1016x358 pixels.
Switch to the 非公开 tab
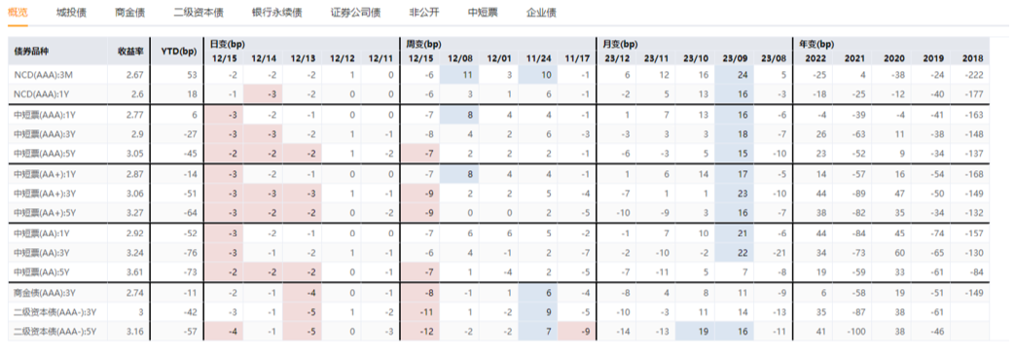pyautogui.click(x=424, y=13)
